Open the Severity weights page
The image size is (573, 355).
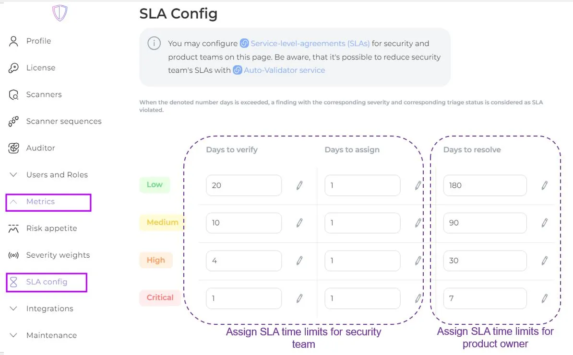click(58, 255)
